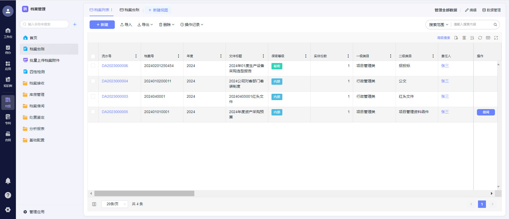Click the 流水号 column options icon
The image size is (509, 219).
(x=136, y=56)
